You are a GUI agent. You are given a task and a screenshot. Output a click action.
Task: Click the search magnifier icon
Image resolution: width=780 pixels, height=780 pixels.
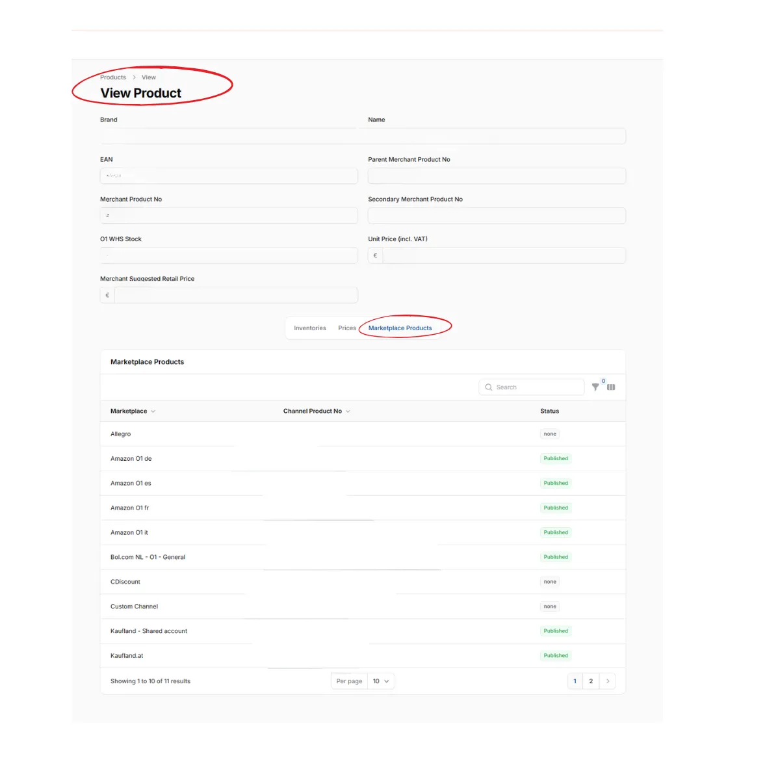pyautogui.click(x=489, y=387)
